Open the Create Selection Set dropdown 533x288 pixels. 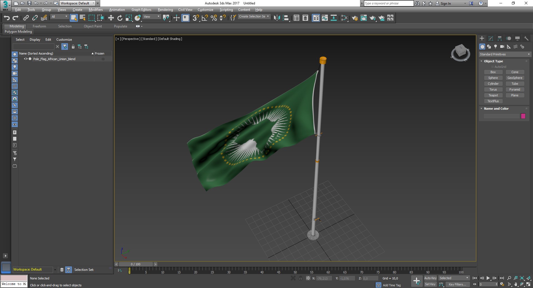point(254,17)
